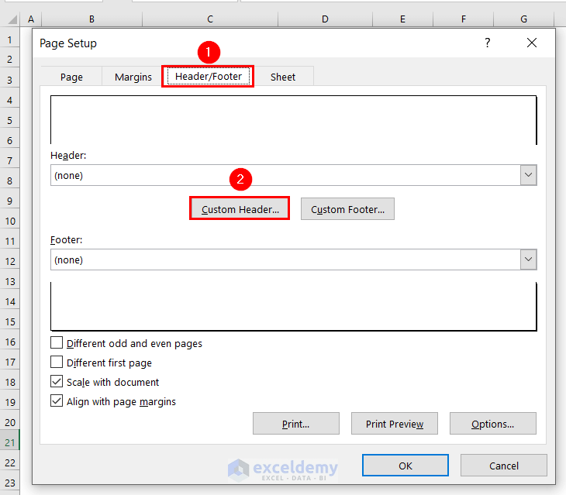Click the help question mark icon

[x=488, y=43]
